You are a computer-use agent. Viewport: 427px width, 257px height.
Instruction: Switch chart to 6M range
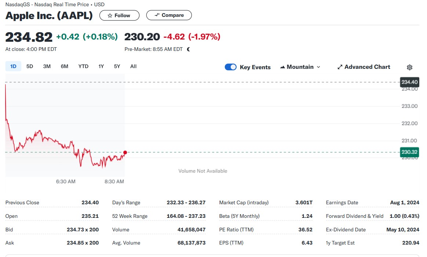click(x=65, y=66)
